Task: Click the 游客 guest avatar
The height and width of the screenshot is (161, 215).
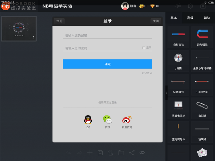Action: [x=125, y=6]
